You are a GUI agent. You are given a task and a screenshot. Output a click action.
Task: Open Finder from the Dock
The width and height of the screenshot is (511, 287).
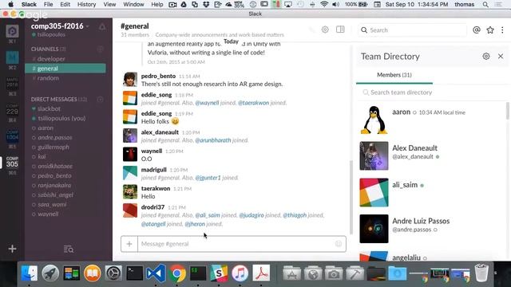(30, 273)
